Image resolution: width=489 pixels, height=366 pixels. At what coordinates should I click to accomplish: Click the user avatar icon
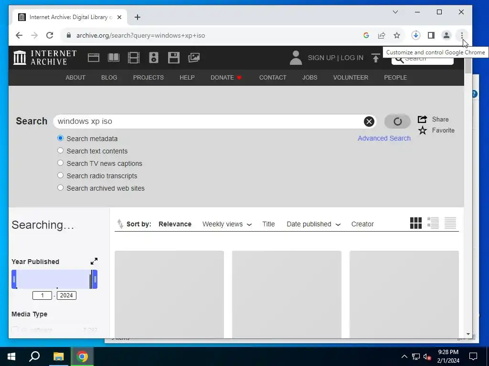pyautogui.click(x=296, y=58)
